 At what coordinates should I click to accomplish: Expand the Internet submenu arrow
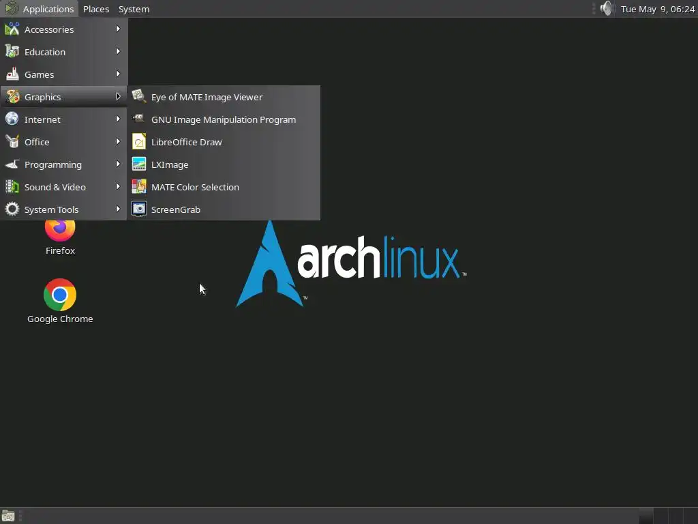118,119
